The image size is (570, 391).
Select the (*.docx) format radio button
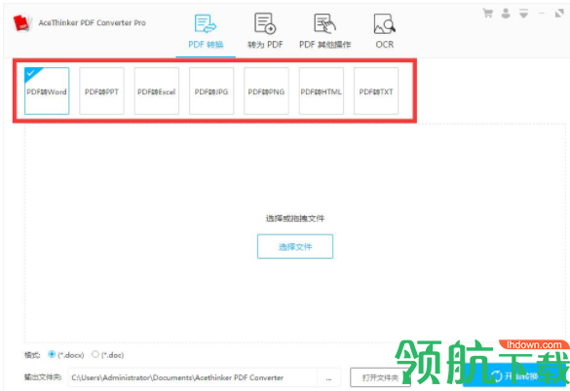tap(52, 354)
